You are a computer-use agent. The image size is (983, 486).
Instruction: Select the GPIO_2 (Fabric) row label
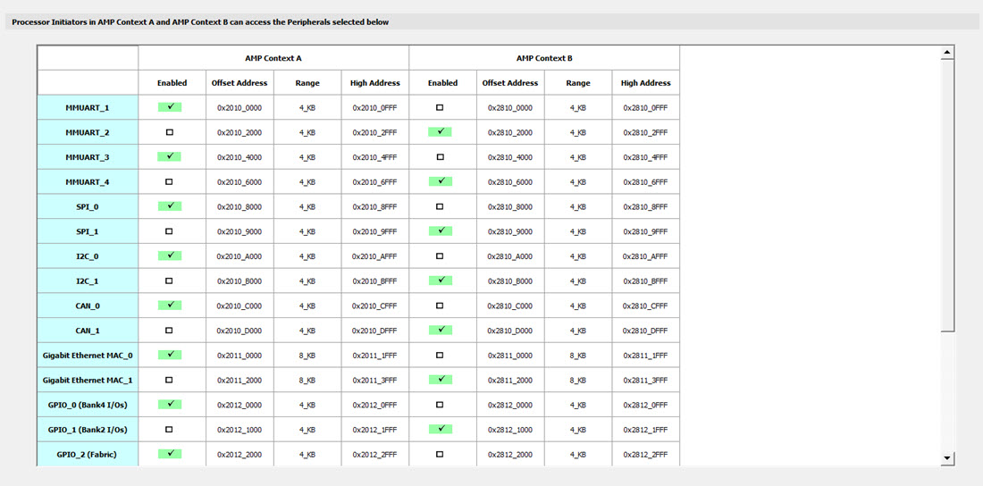pos(88,455)
